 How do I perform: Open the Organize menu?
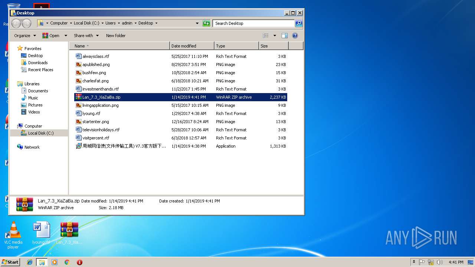pyautogui.click(x=25, y=36)
